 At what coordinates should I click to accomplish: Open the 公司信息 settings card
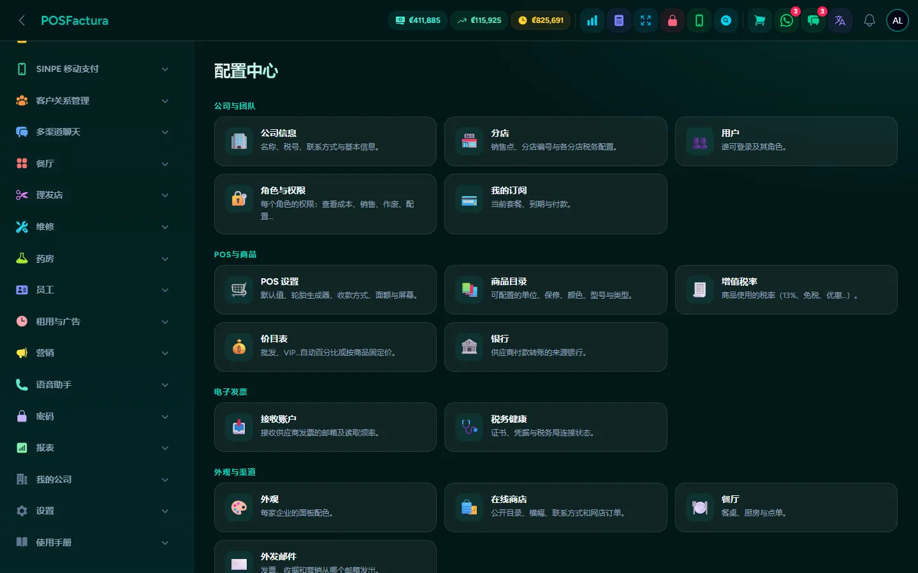(325, 141)
